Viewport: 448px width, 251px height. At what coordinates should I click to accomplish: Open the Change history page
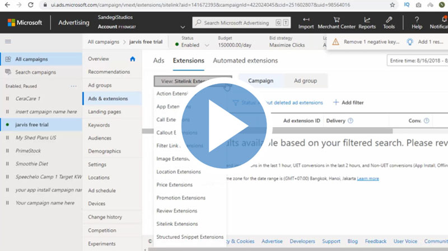pos(105,217)
